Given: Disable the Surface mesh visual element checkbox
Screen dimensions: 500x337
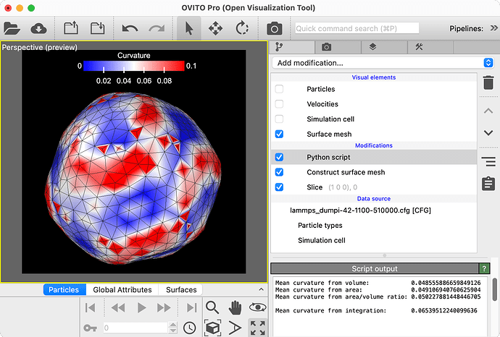Looking at the screenshot, I should tap(279, 134).
